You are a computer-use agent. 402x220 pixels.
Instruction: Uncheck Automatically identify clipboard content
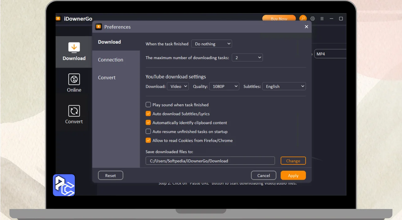coord(148,123)
